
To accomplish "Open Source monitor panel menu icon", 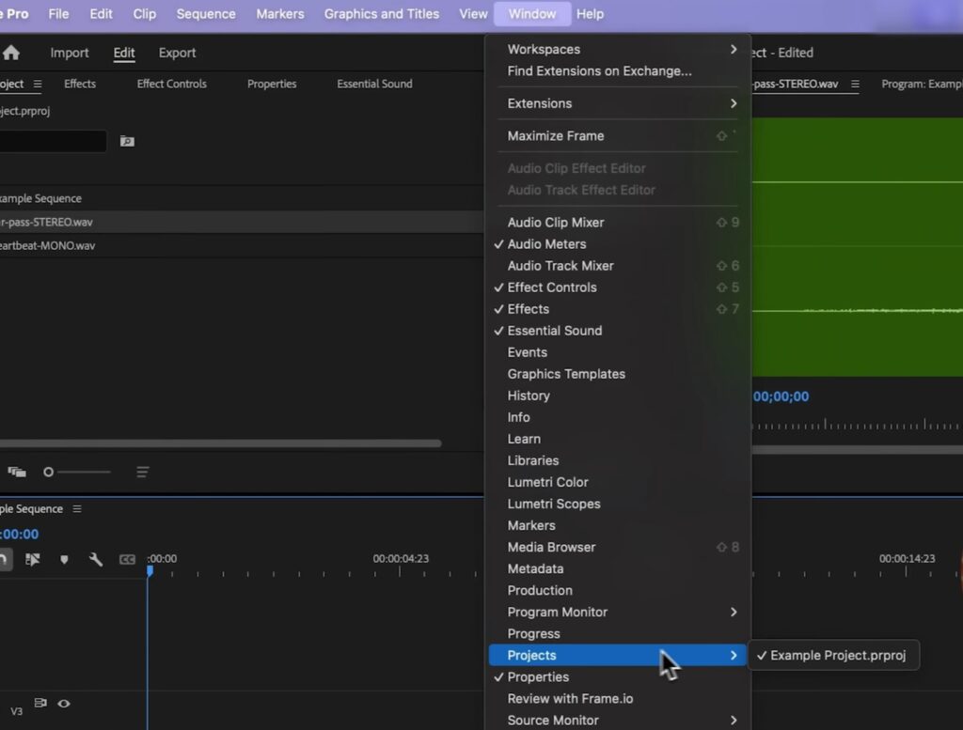I will pos(855,84).
